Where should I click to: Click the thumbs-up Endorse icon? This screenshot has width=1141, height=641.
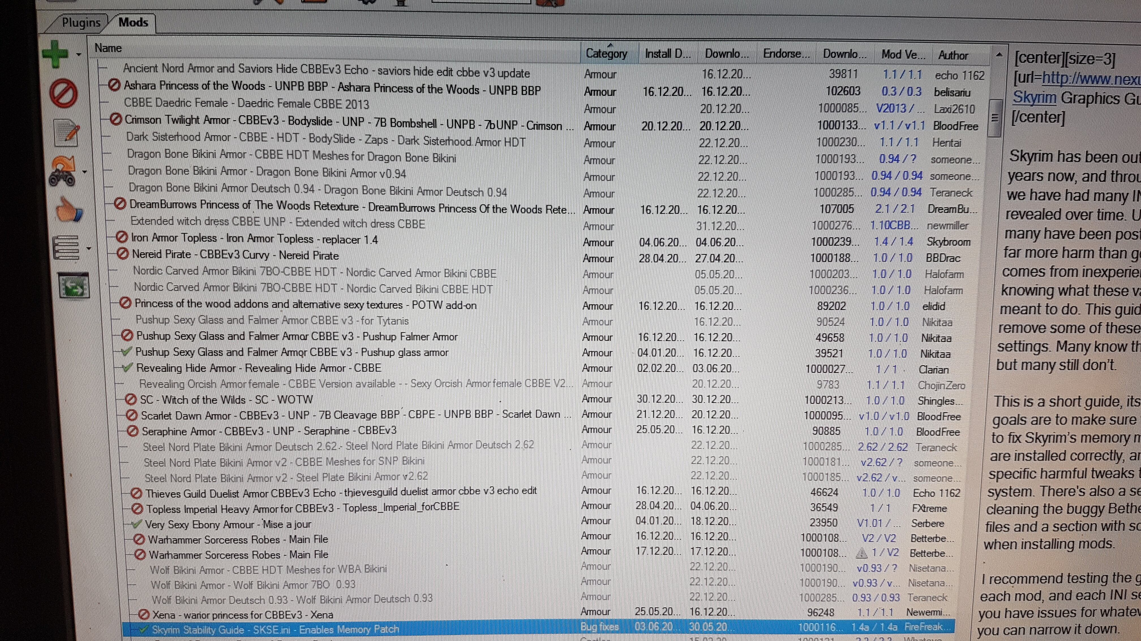point(69,209)
